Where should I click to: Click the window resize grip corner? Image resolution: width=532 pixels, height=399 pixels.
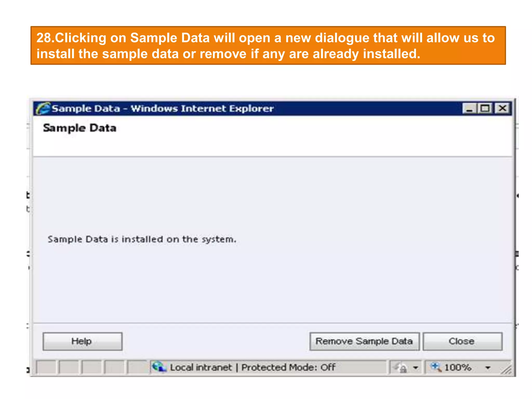[x=507, y=370]
